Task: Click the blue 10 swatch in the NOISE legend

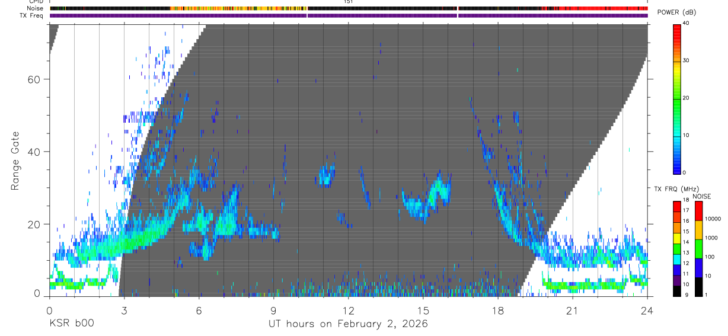Action: tap(699, 268)
